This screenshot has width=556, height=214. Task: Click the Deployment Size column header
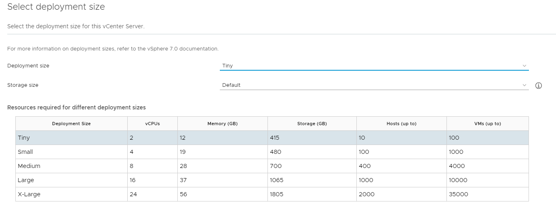(72, 124)
